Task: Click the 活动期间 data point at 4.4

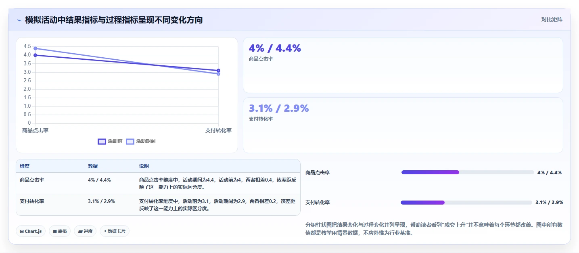Action: [35, 48]
